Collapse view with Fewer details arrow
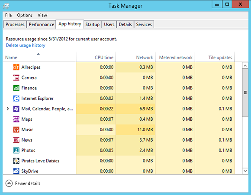Screen dimensions: 251x195 click(x=9, y=183)
